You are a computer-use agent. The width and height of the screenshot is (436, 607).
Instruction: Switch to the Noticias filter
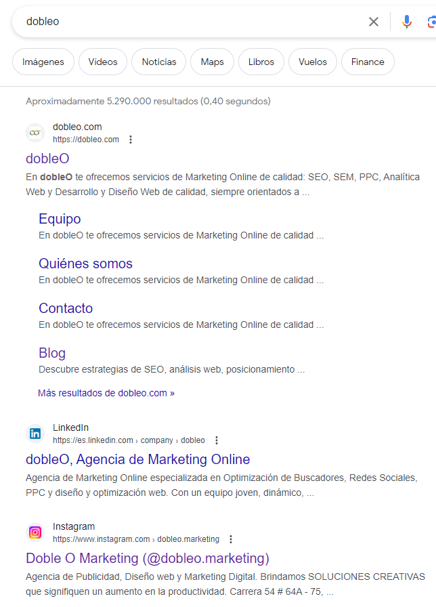159,62
